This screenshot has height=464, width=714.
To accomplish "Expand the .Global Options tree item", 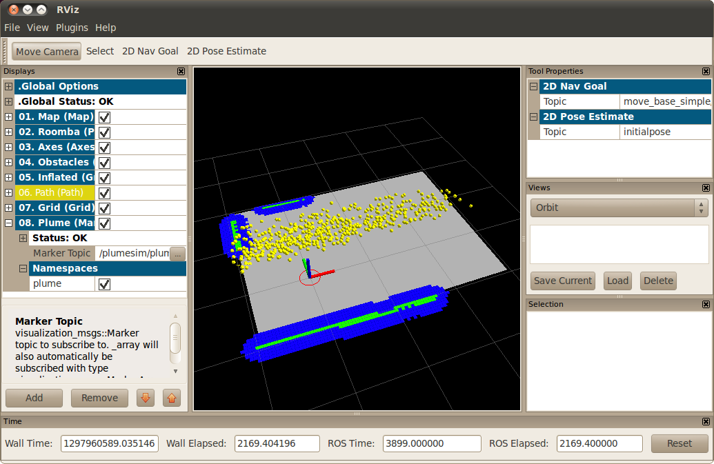I will click(x=8, y=87).
